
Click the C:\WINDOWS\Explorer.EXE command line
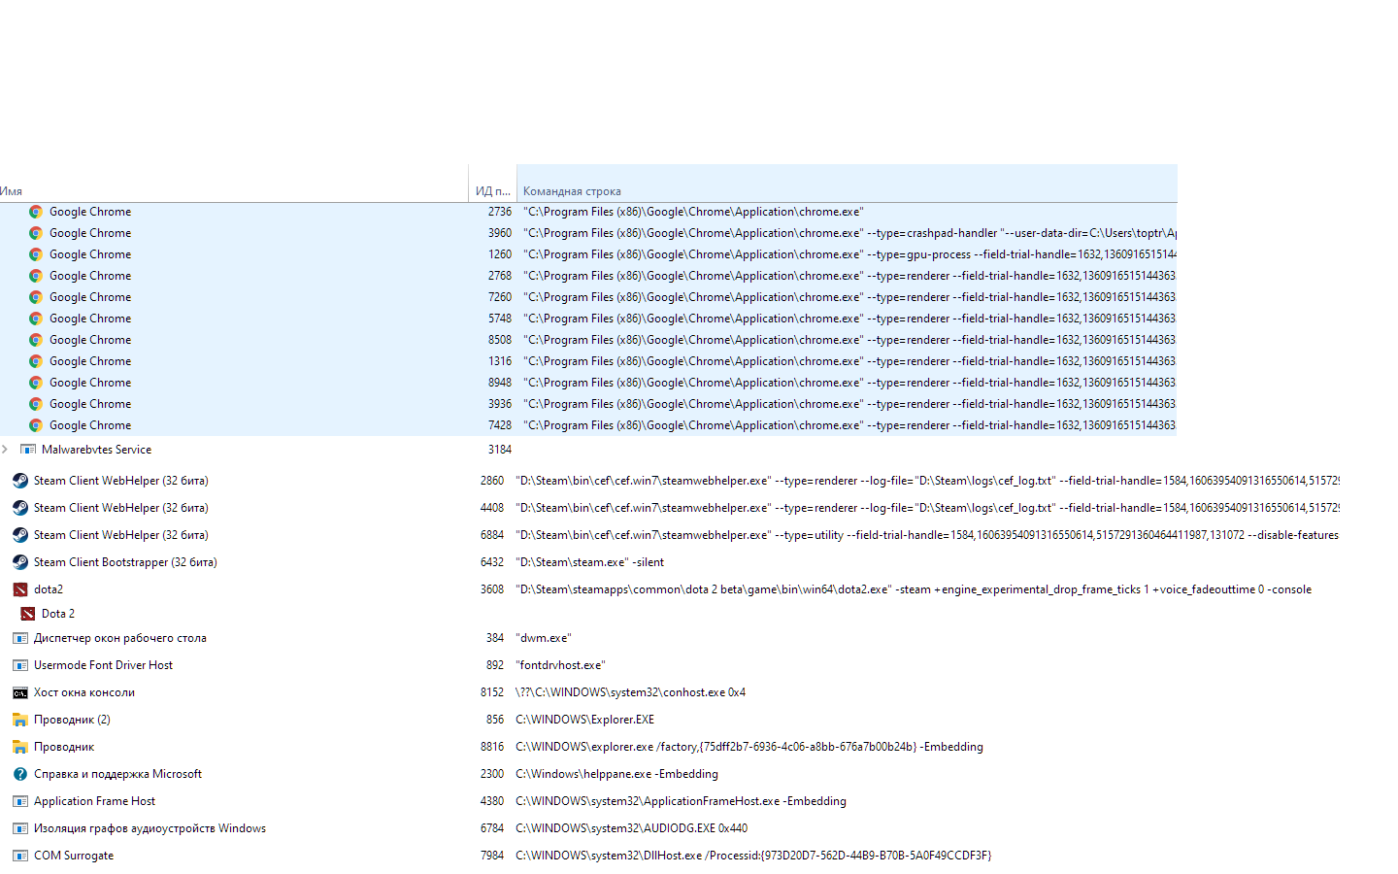click(x=584, y=720)
